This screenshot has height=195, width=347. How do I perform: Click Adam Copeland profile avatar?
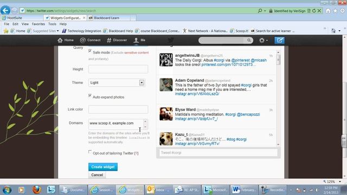pyautogui.click(x=166, y=84)
